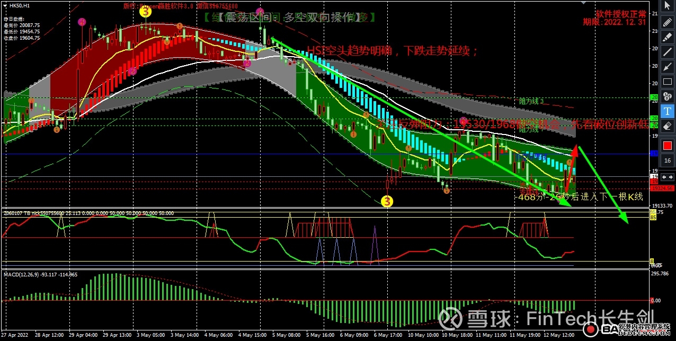The image size is (676, 341).
Task: Choose the numbered markers tool
Action: click(668, 97)
